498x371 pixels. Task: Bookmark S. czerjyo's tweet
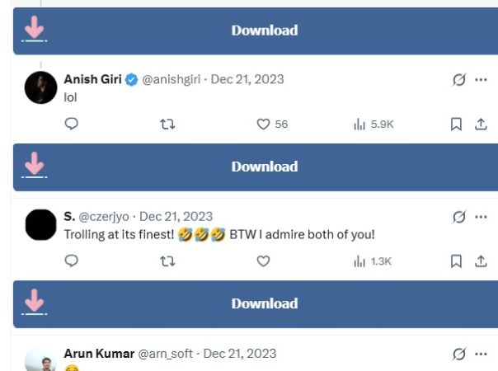click(x=456, y=261)
